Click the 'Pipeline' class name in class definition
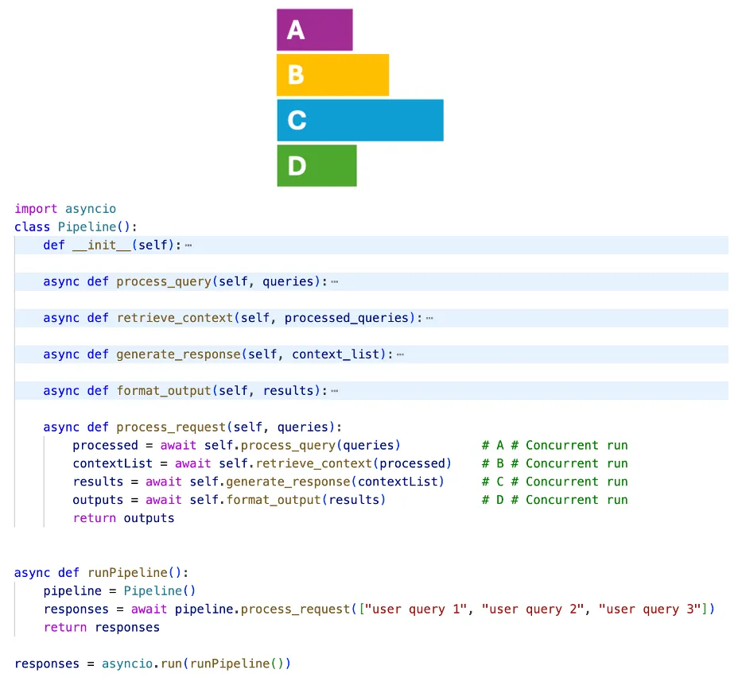Viewport: 738px width, 685px height. click(x=87, y=226)
